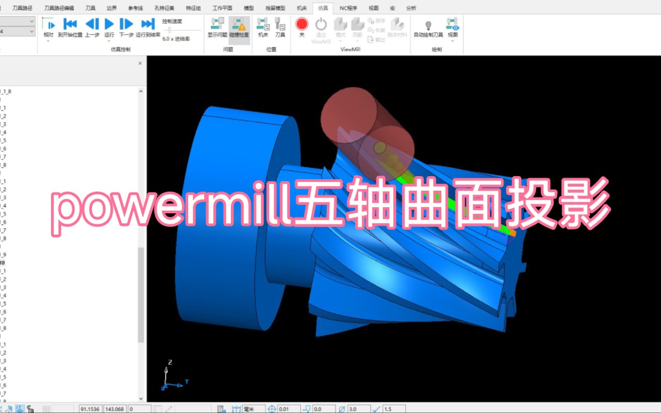This screenshot has width=661, height=413.
Task: Click the Z coordinate field showing 0
Action: point(140,409)
